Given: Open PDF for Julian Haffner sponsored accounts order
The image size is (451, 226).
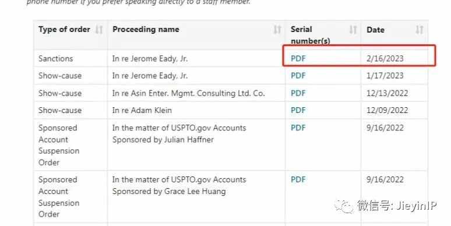Looking at the screenshot, I should [298, 128].
